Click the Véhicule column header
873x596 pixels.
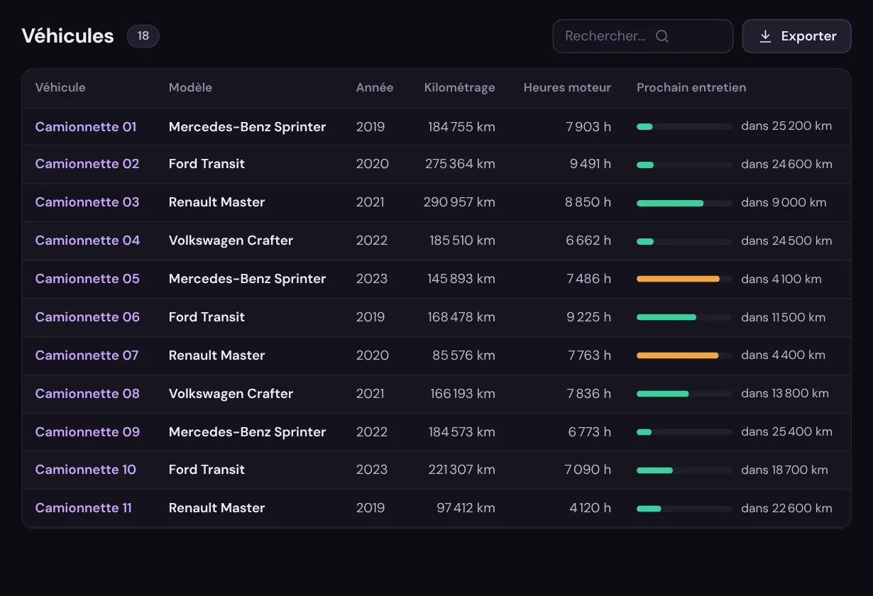coord(60,88)
